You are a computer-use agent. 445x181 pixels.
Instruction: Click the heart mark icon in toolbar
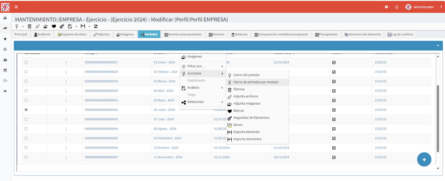54,26
